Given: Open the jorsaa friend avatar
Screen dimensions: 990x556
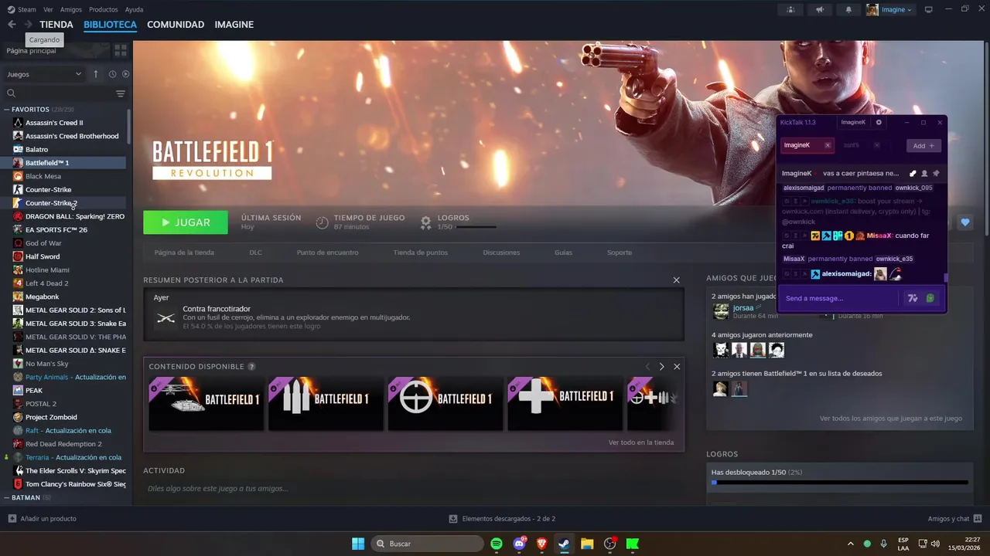Looking at the screenshot, I should click(721, 311).
